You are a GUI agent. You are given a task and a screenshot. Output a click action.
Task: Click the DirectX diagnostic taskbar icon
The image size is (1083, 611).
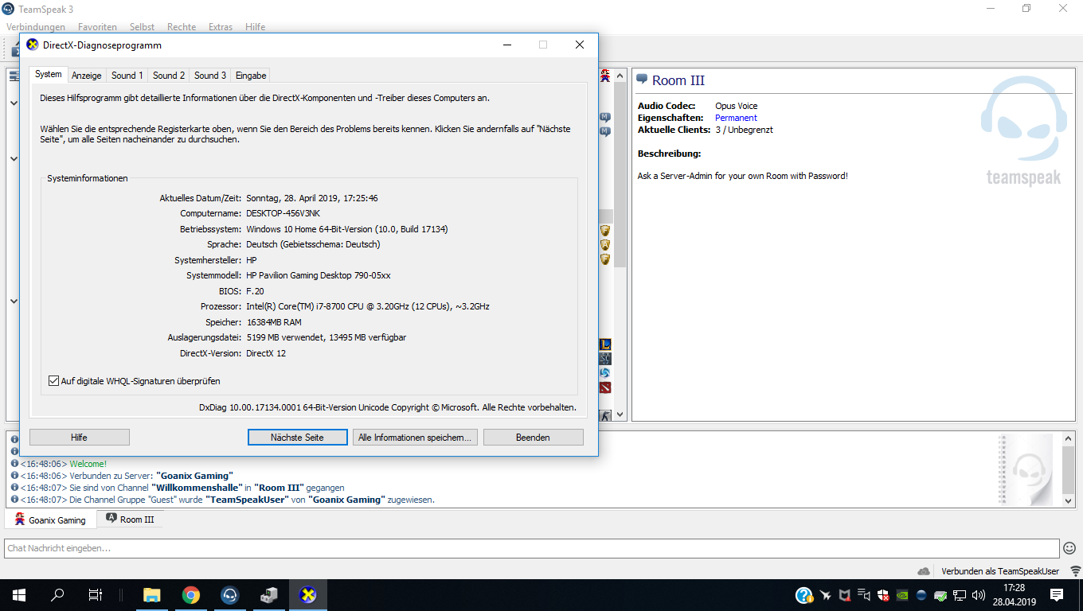click(x=307, y=594)
